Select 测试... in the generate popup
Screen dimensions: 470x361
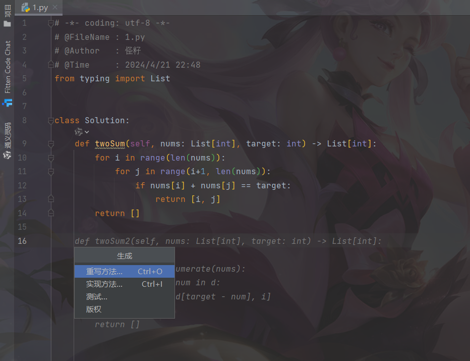[x=125, y=297]
